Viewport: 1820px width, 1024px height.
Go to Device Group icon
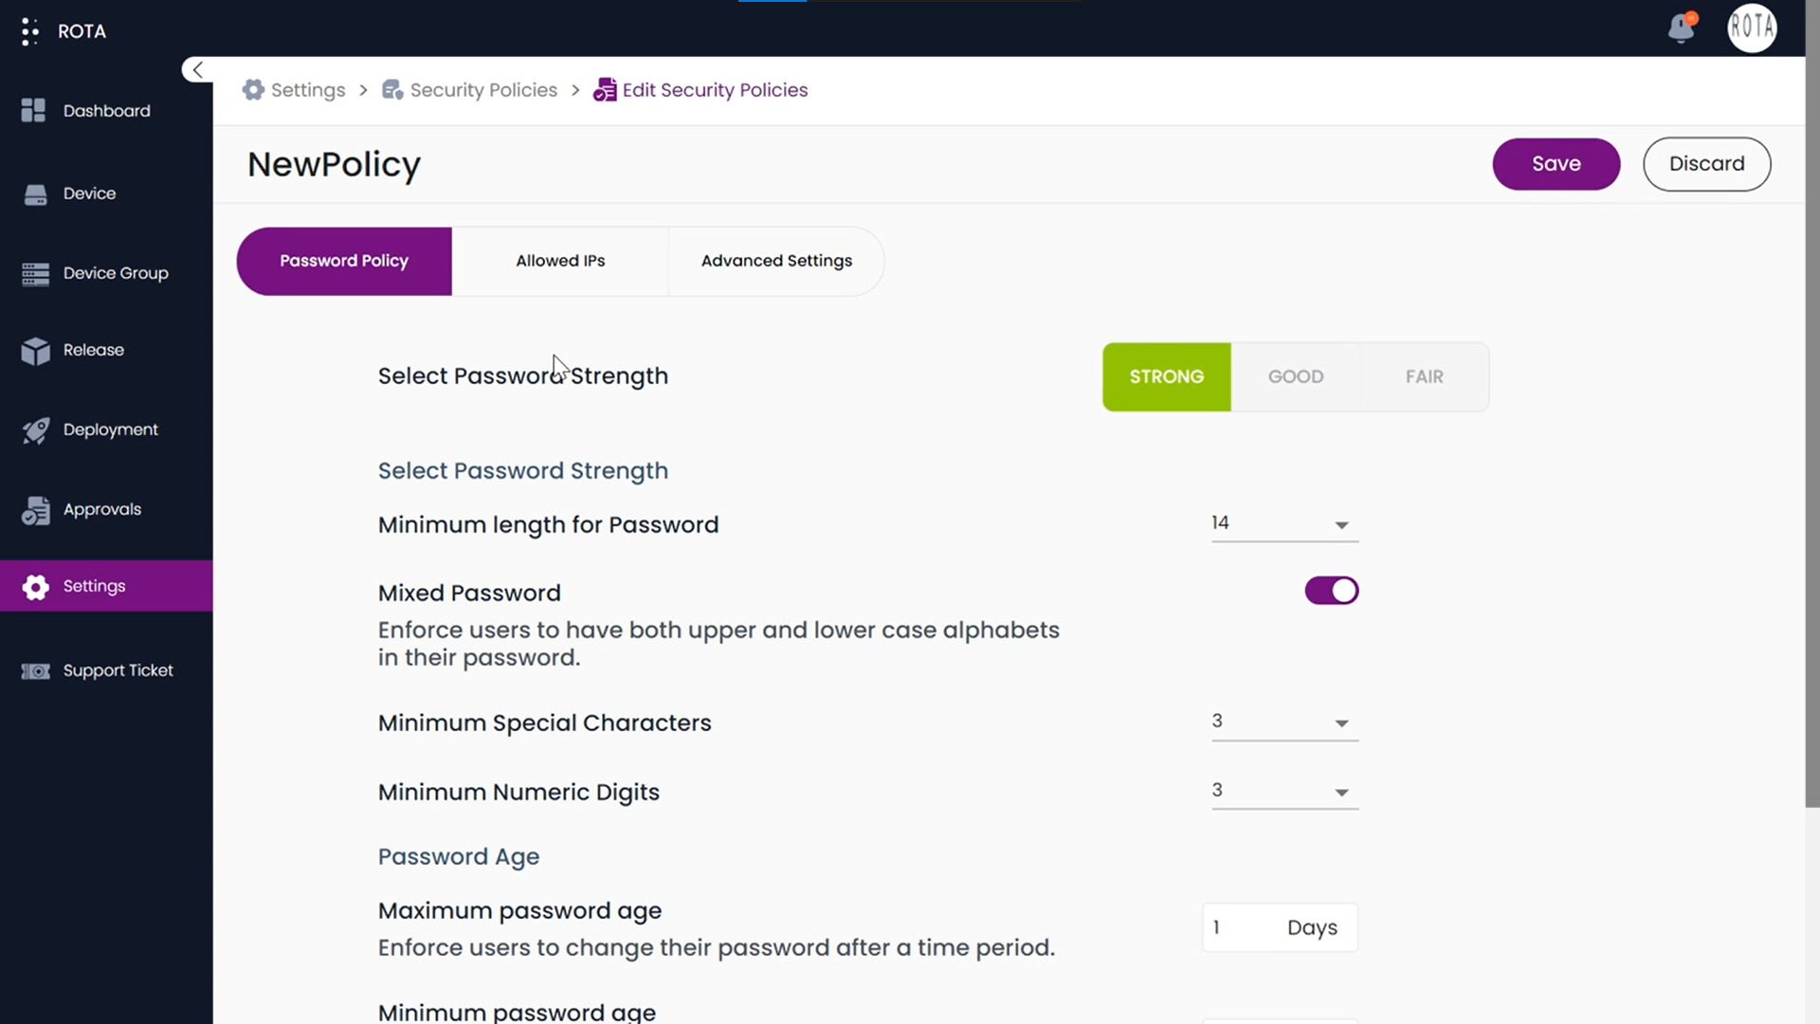point(35,274)
